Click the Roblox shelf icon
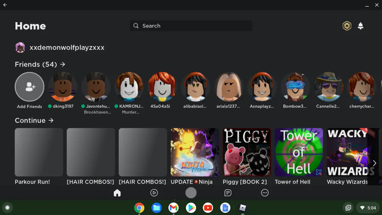382x215 pixels. point(243,208)
